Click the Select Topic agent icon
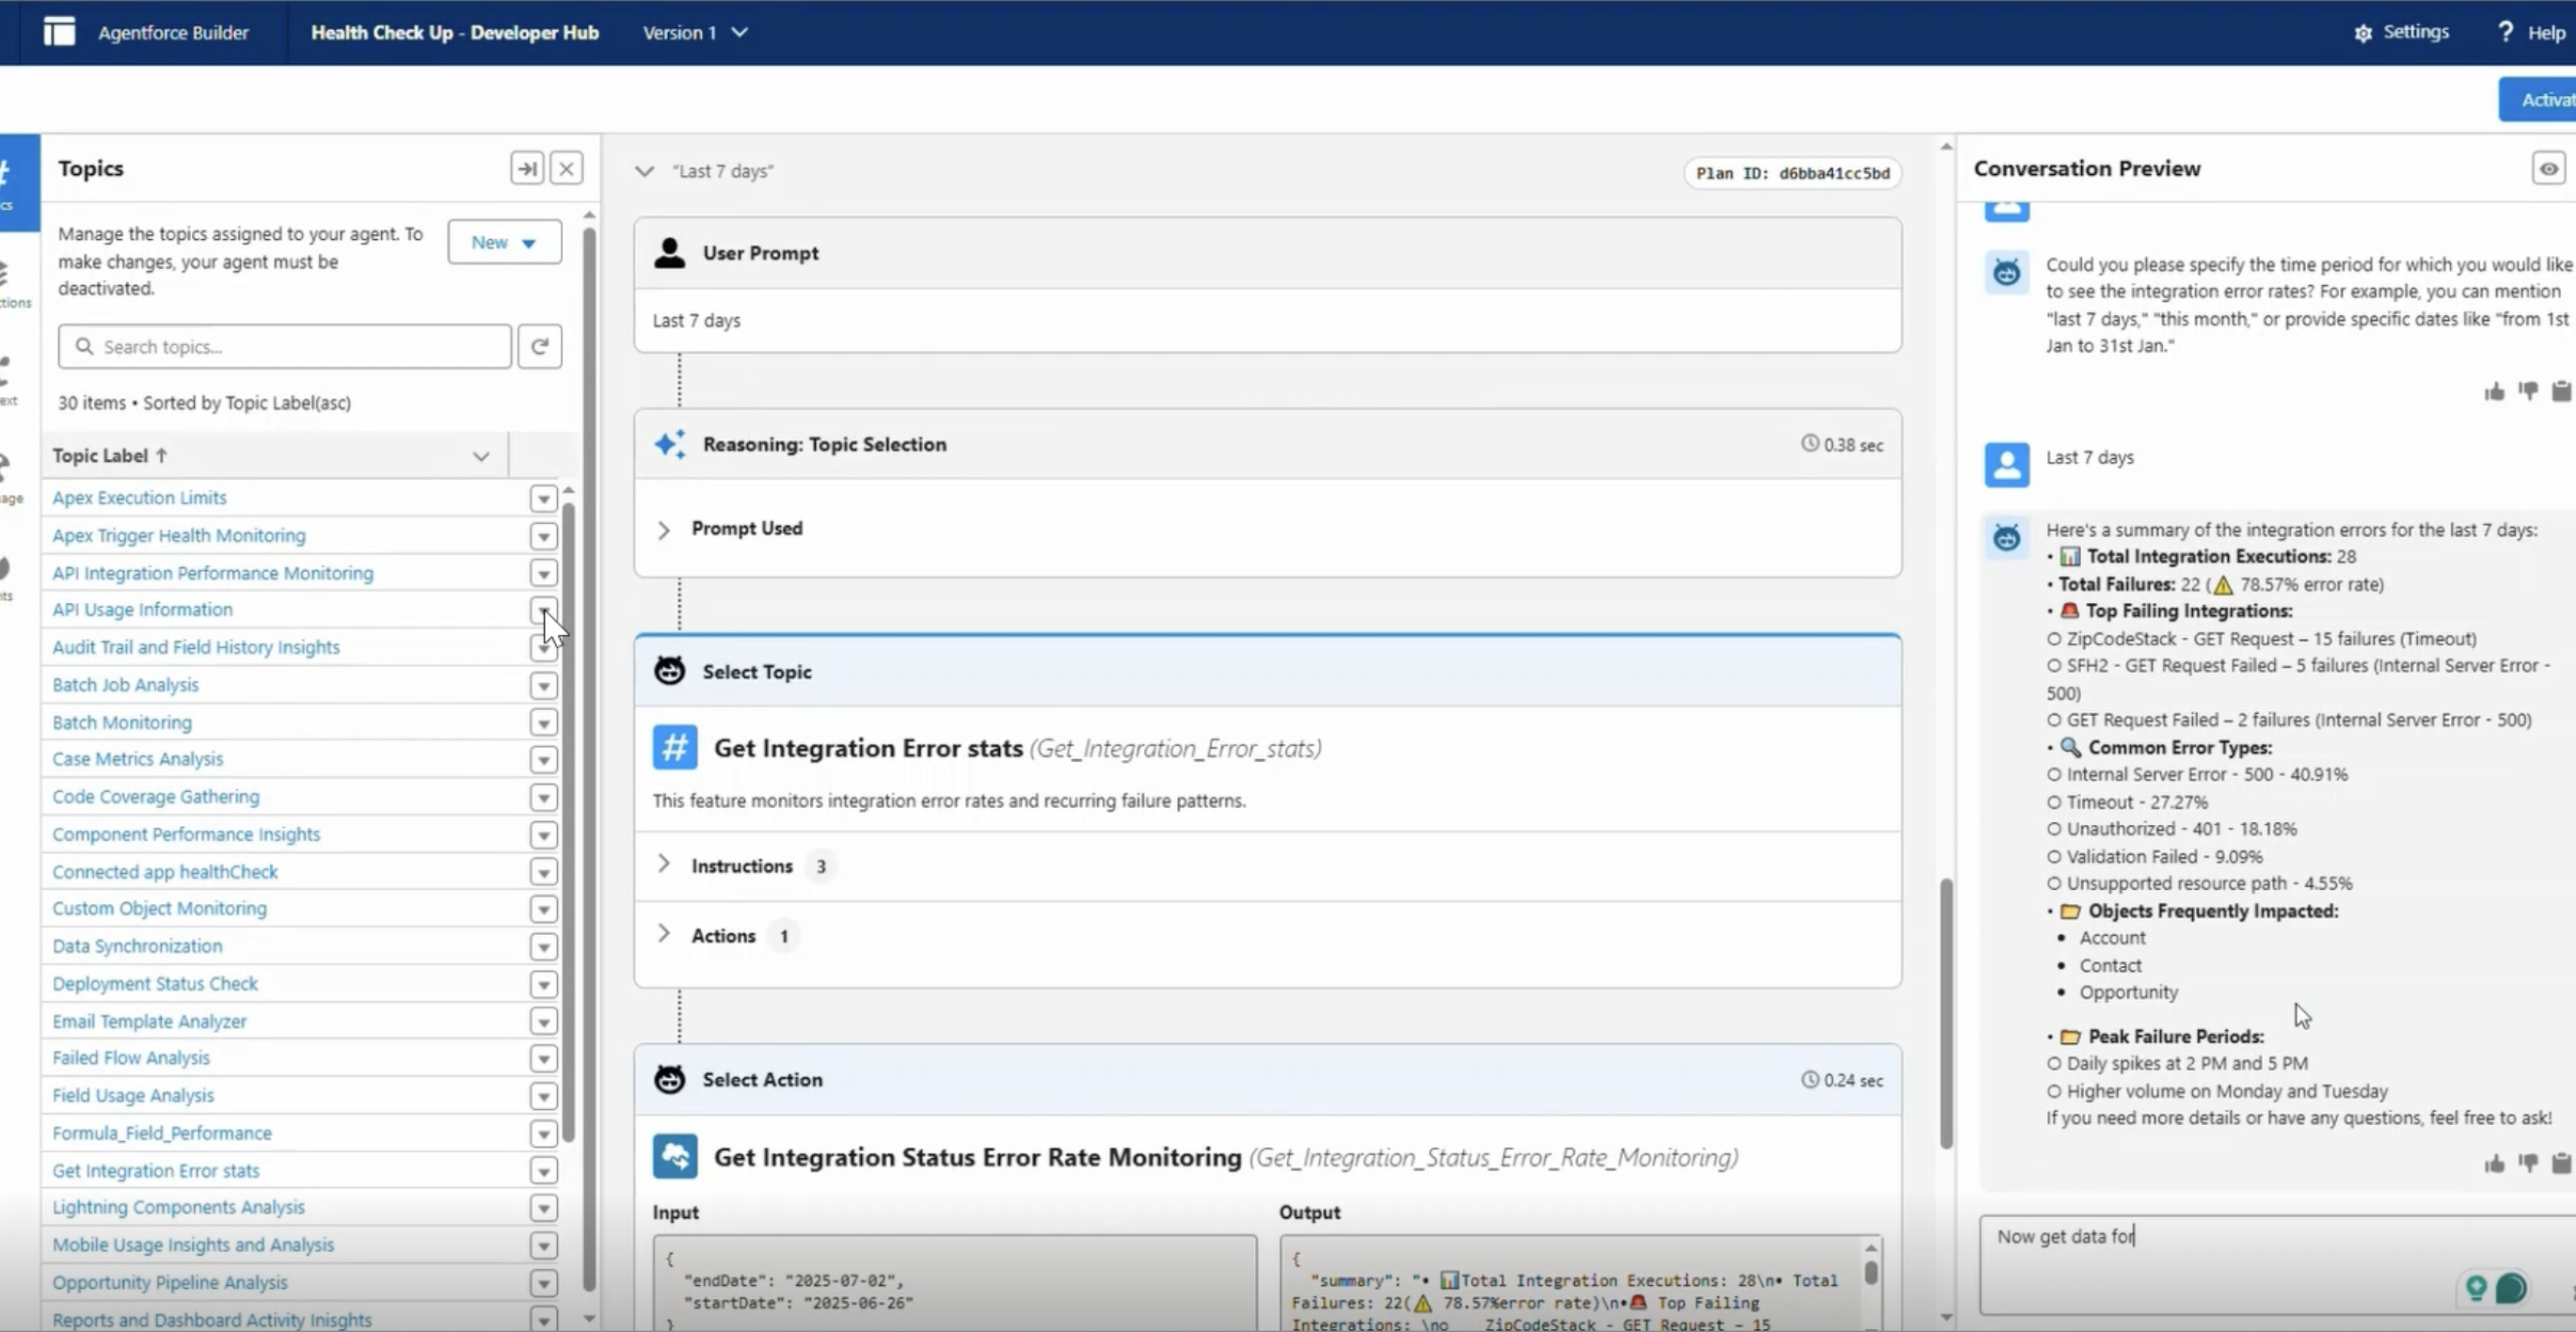Image resolution: width=2576 pixels, height=1332 pixels. tap(670, 671)
